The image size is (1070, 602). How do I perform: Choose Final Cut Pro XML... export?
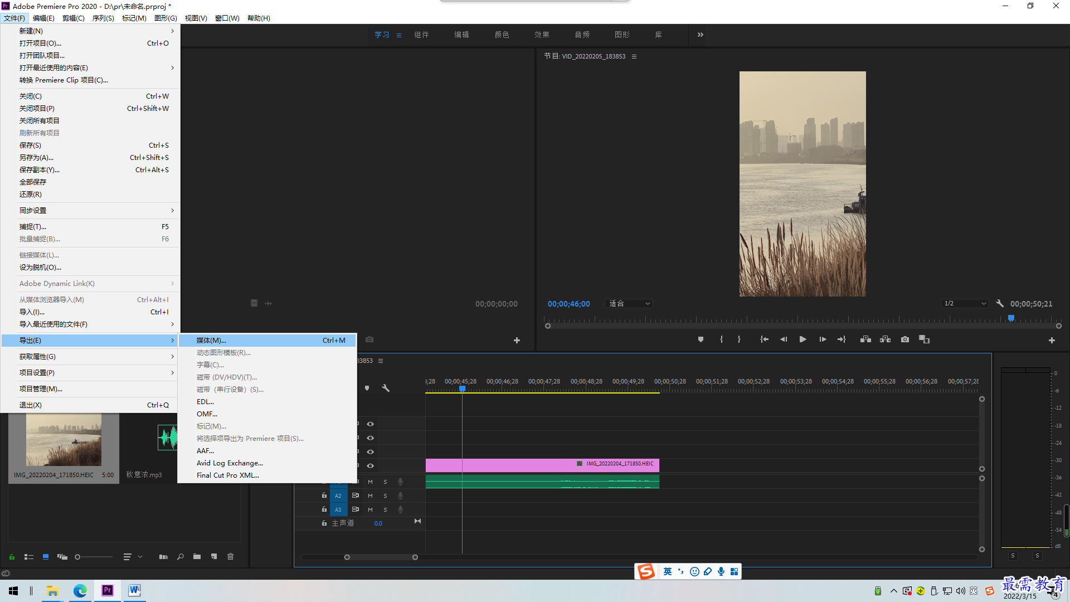tap(267, 475)
